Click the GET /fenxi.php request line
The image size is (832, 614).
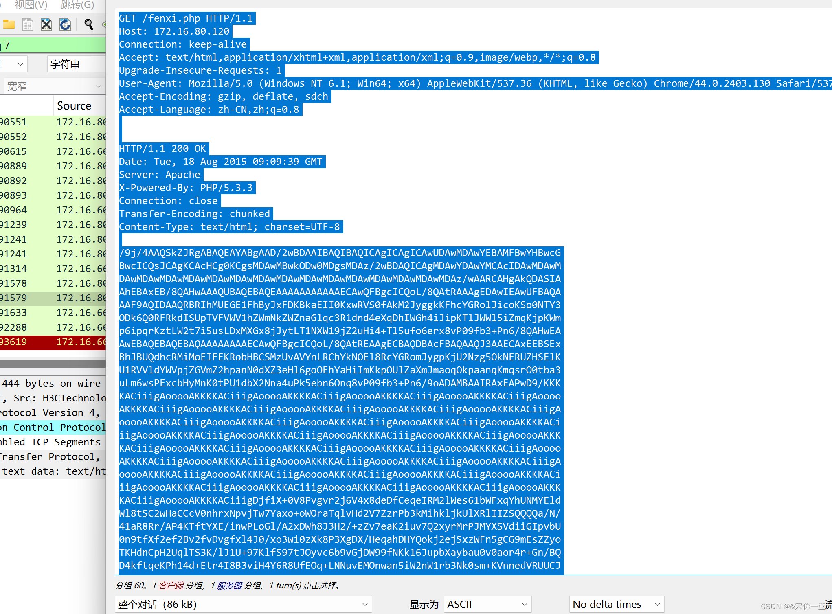[186, 18]
